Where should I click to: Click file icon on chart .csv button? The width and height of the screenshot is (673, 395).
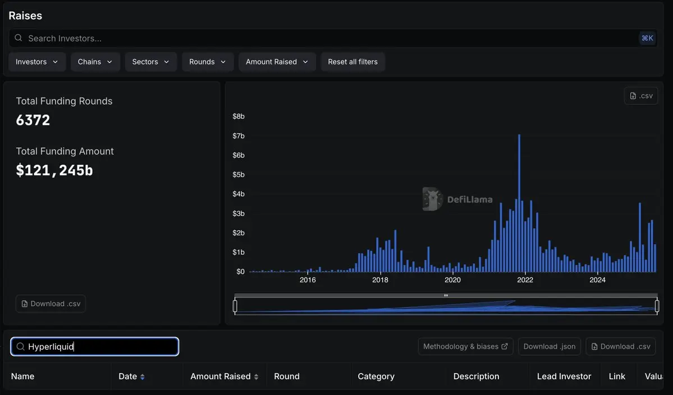click(x=633, y=96)
